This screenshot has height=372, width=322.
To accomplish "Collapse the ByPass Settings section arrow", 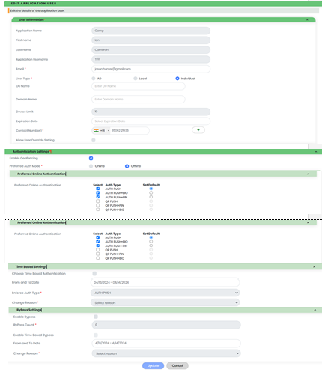I will [315, 310].
